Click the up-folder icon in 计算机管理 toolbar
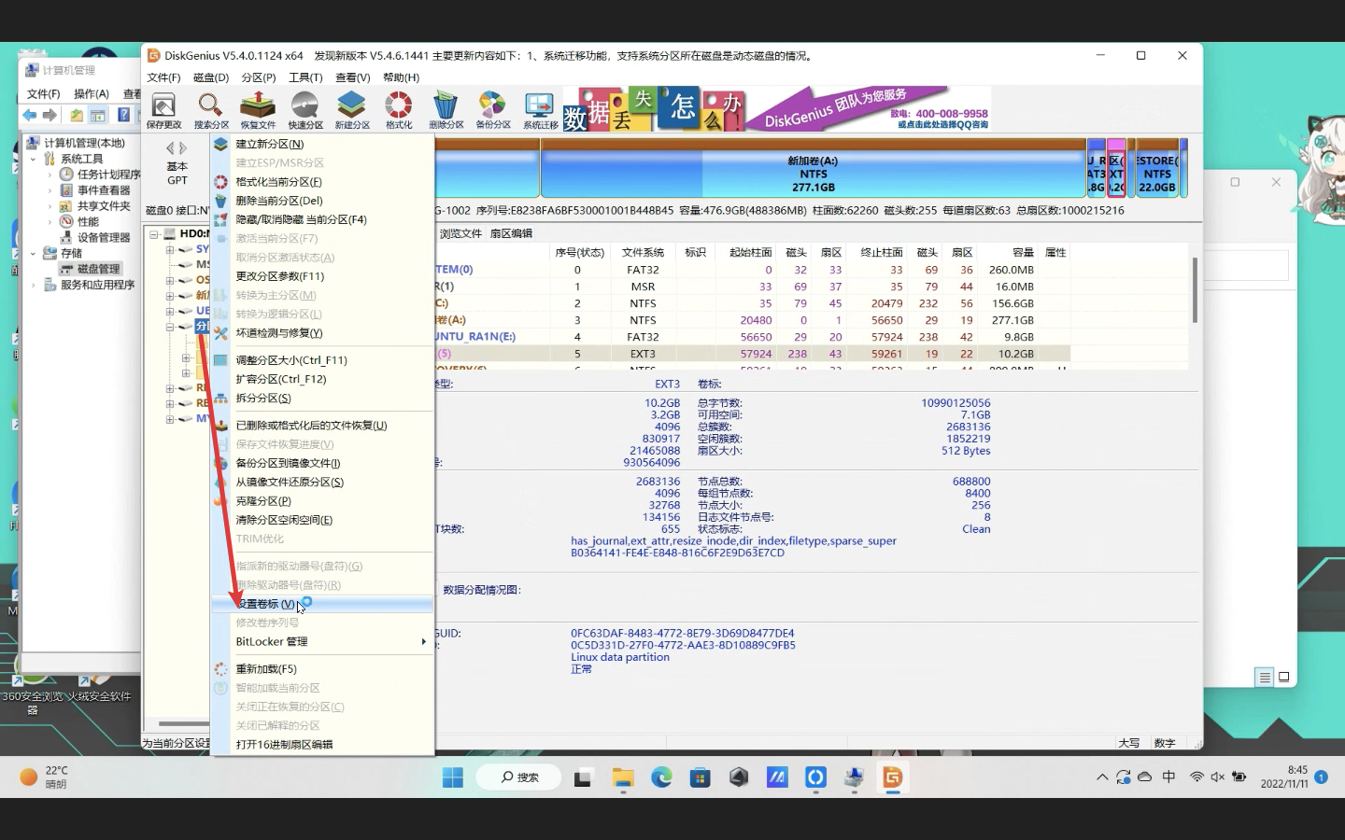 [77, 115]
